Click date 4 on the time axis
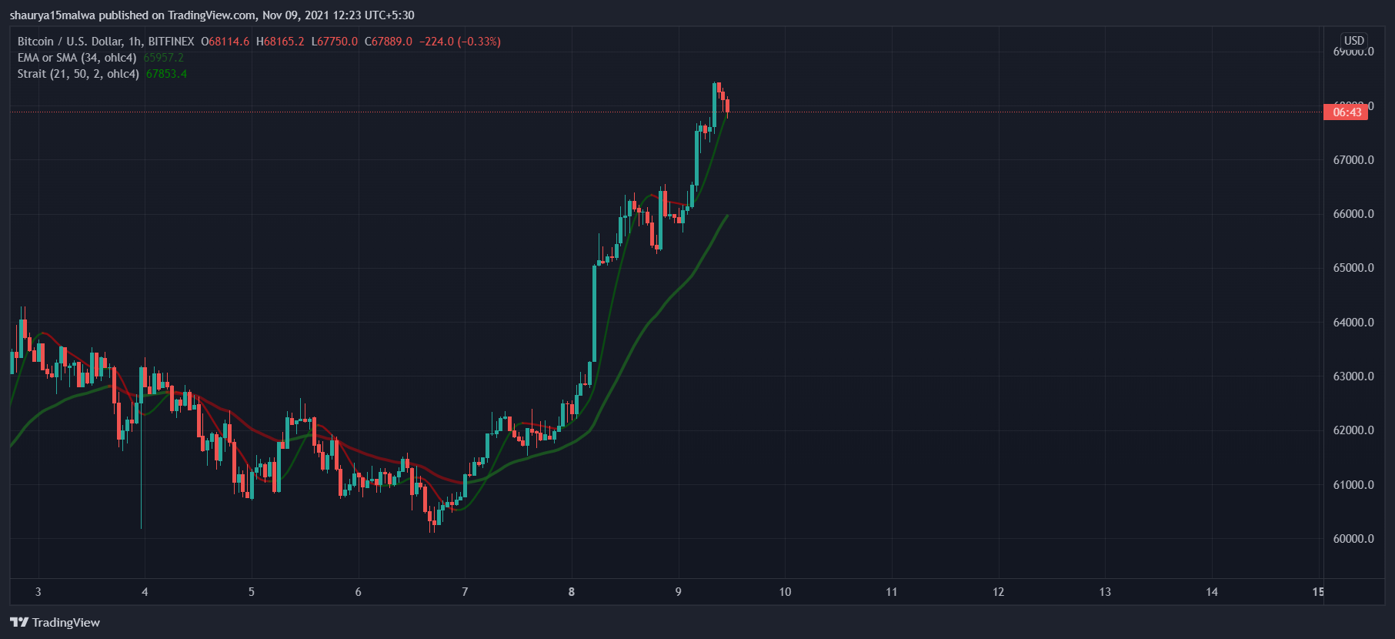The height and width of the screenshot is (639, 1395). coord(145,592)
